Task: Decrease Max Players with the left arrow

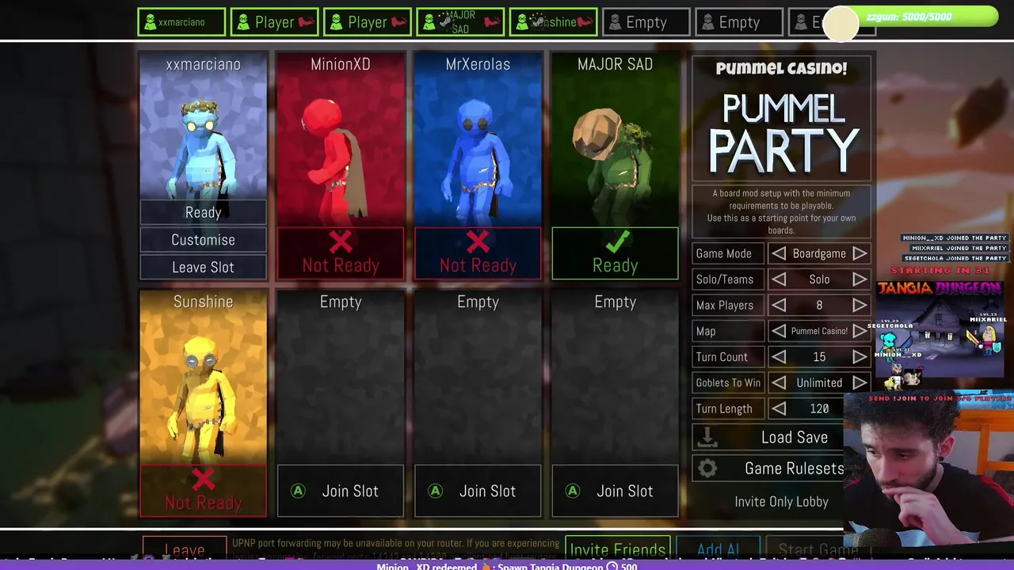Action: (780, 305)
